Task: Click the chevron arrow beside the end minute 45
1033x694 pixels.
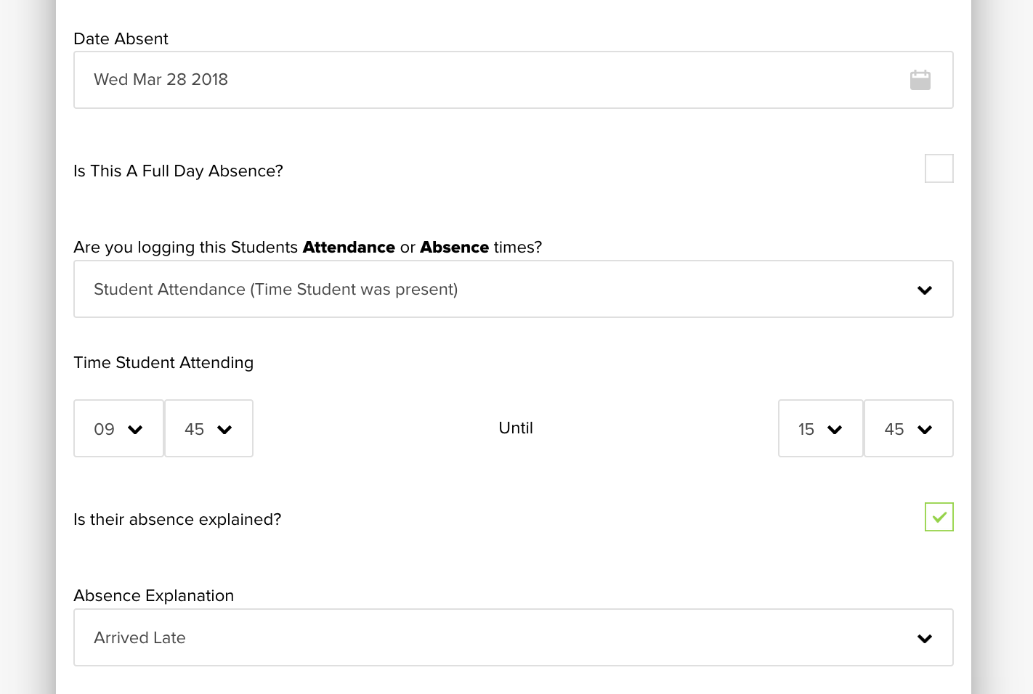Action: coord(924,430)
